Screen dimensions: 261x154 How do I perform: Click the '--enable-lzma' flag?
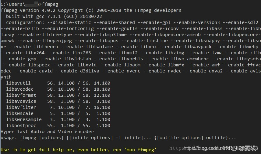[205, 53]
